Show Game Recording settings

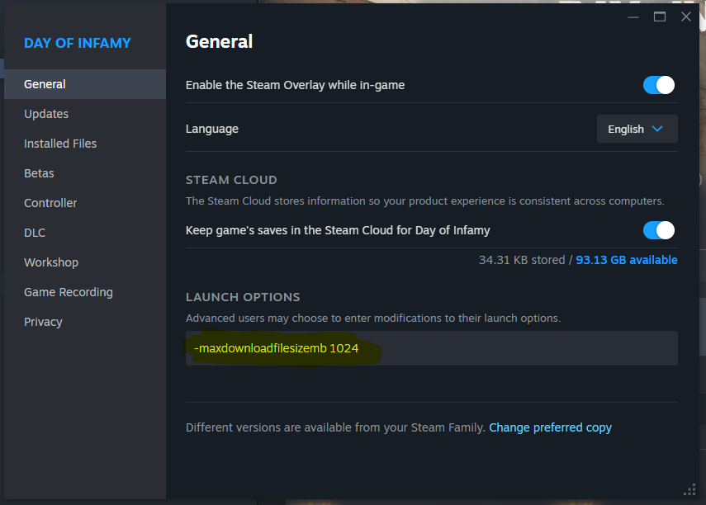69,292
